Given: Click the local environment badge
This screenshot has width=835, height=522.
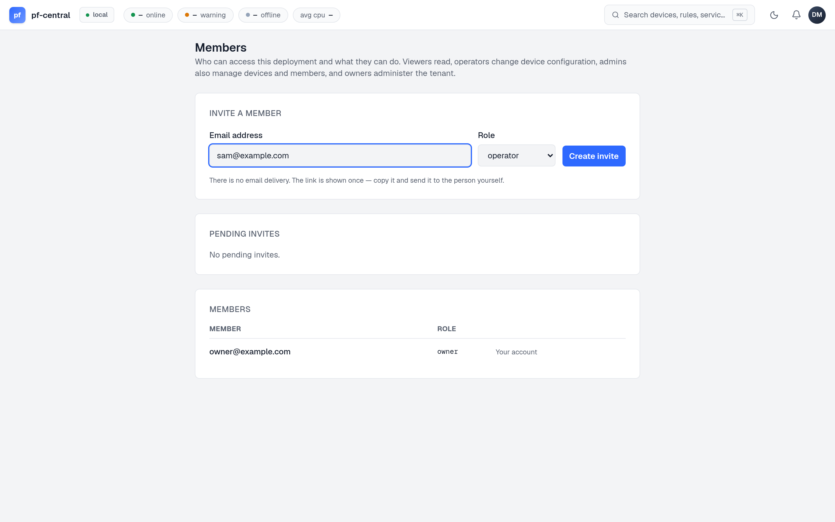Looking at the screenshot, I should pos(97,15).
